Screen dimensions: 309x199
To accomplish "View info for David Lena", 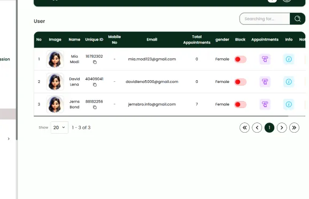I will coord(289,82).
